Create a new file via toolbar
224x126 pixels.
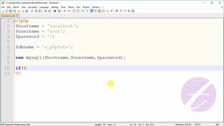(3, 11)
